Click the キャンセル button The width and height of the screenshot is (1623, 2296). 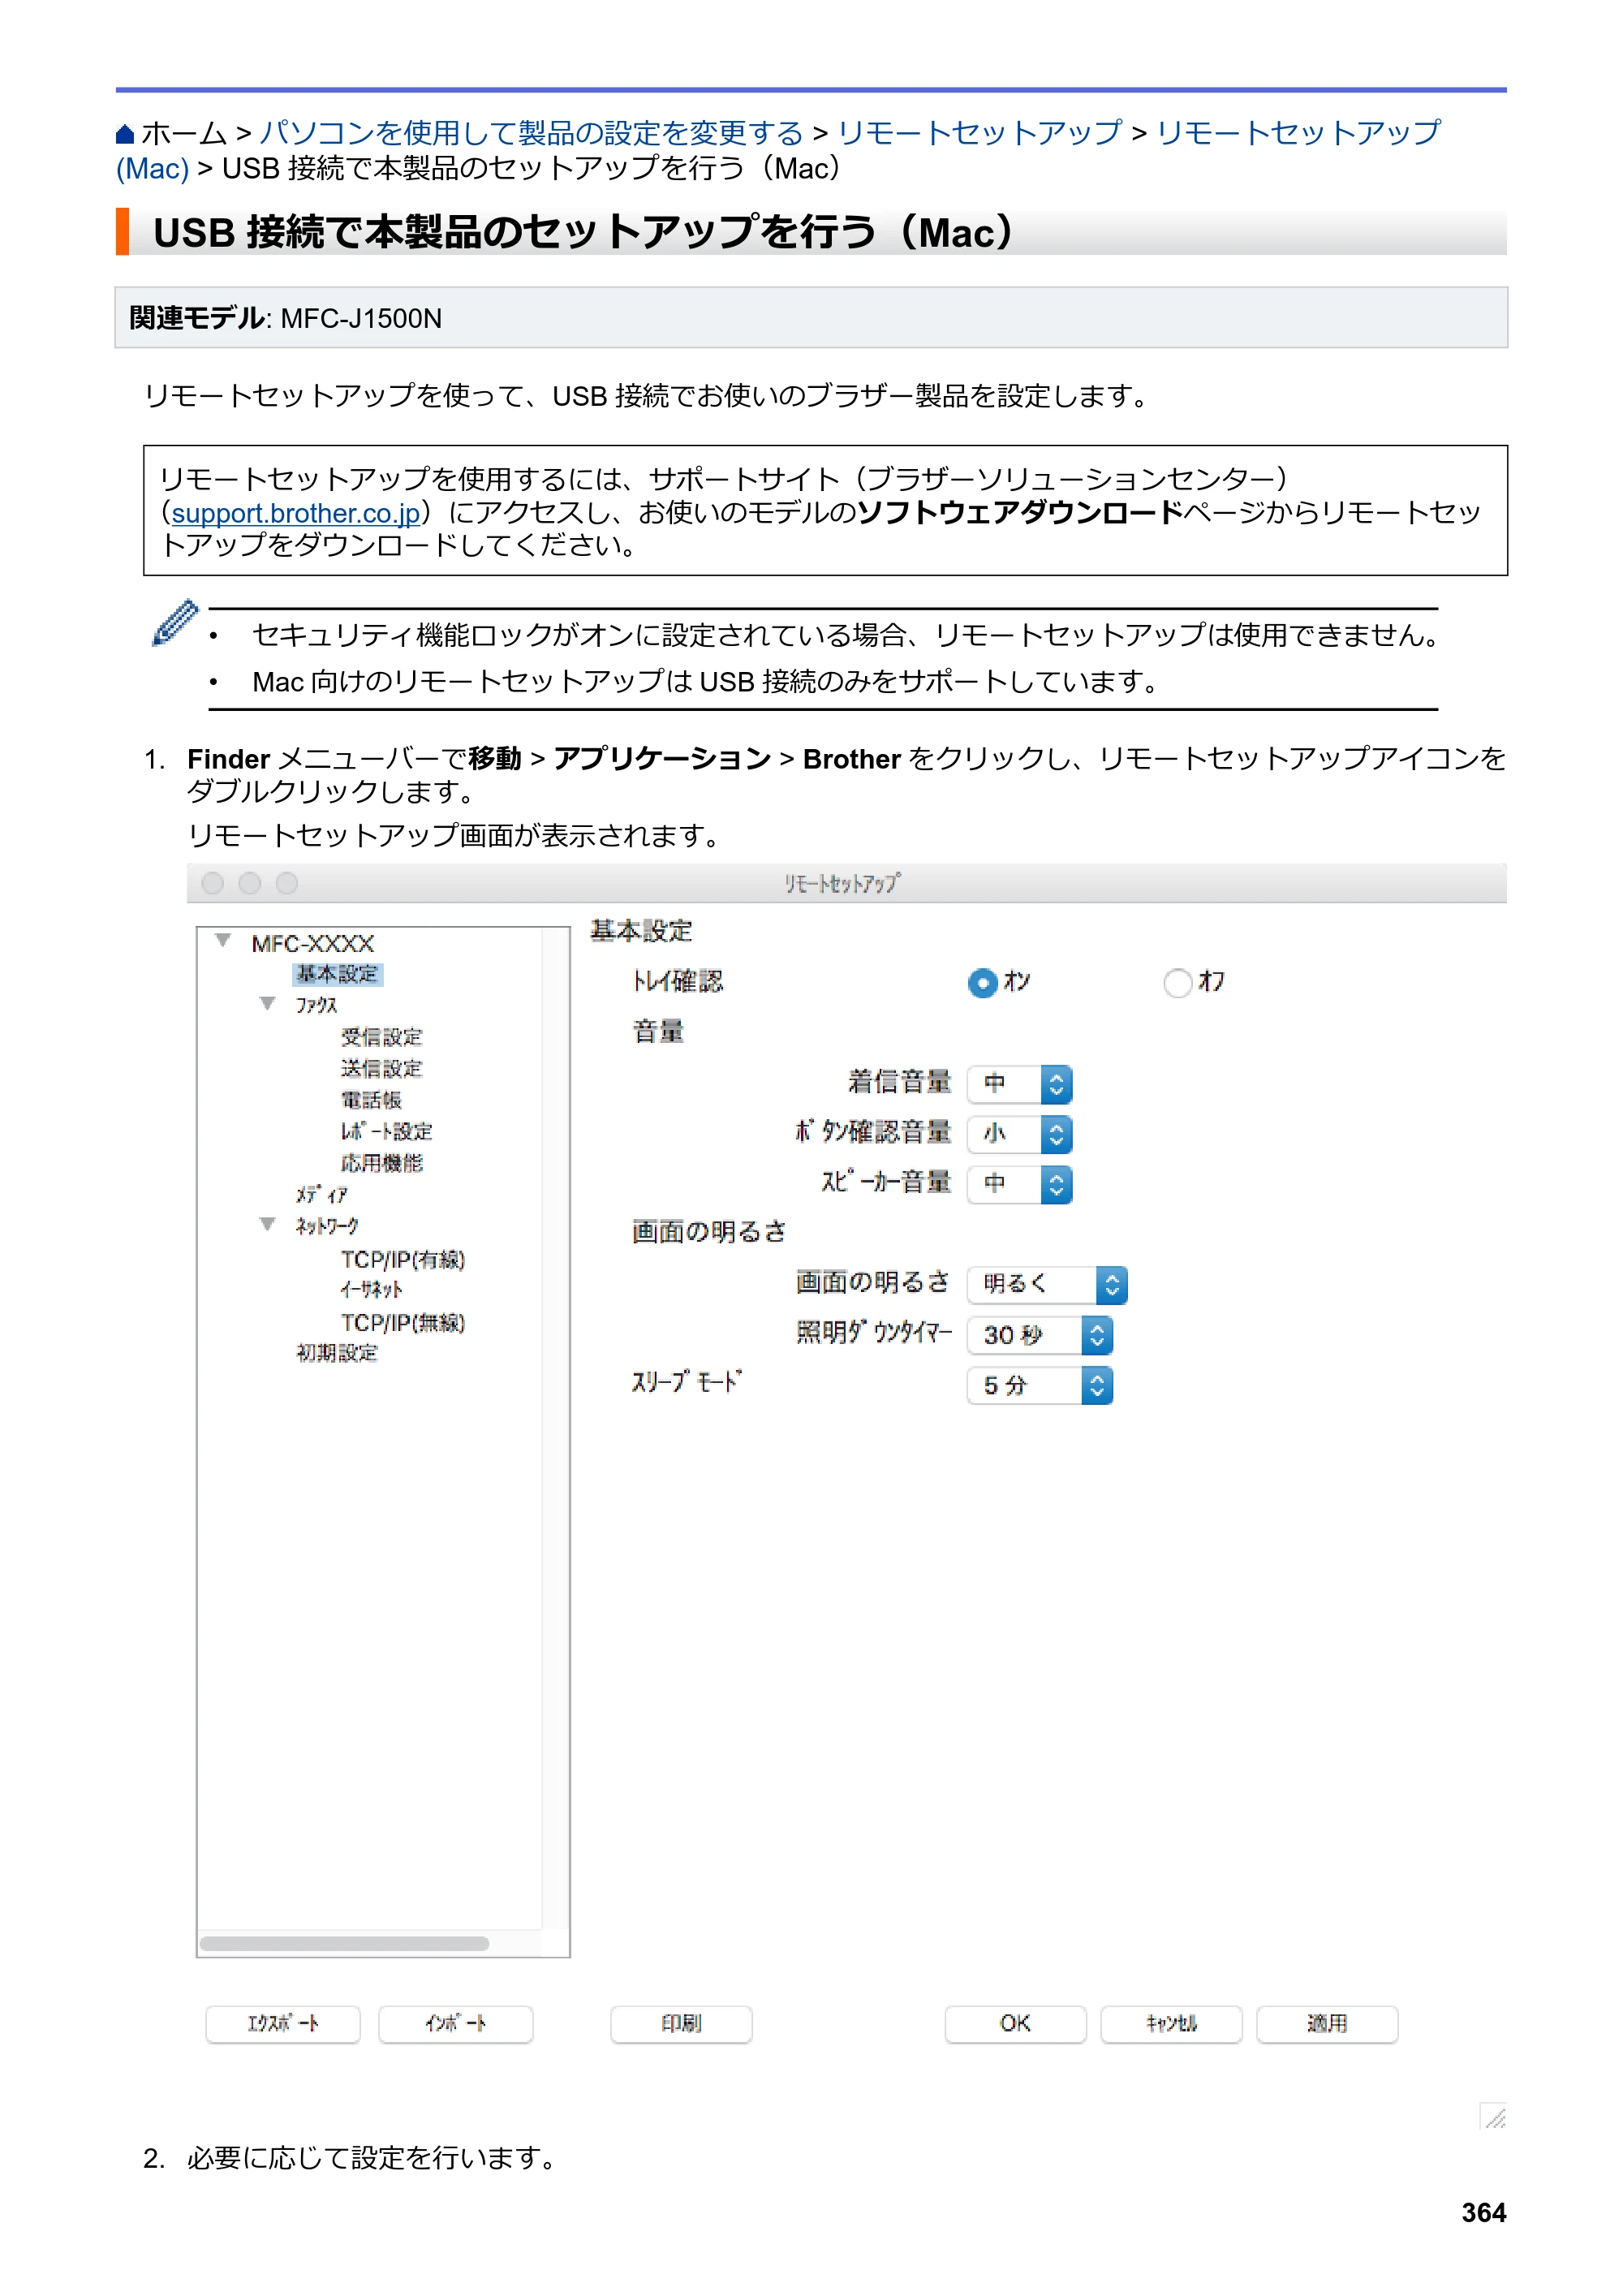pyautogui.click(x=1171, y=2024)
